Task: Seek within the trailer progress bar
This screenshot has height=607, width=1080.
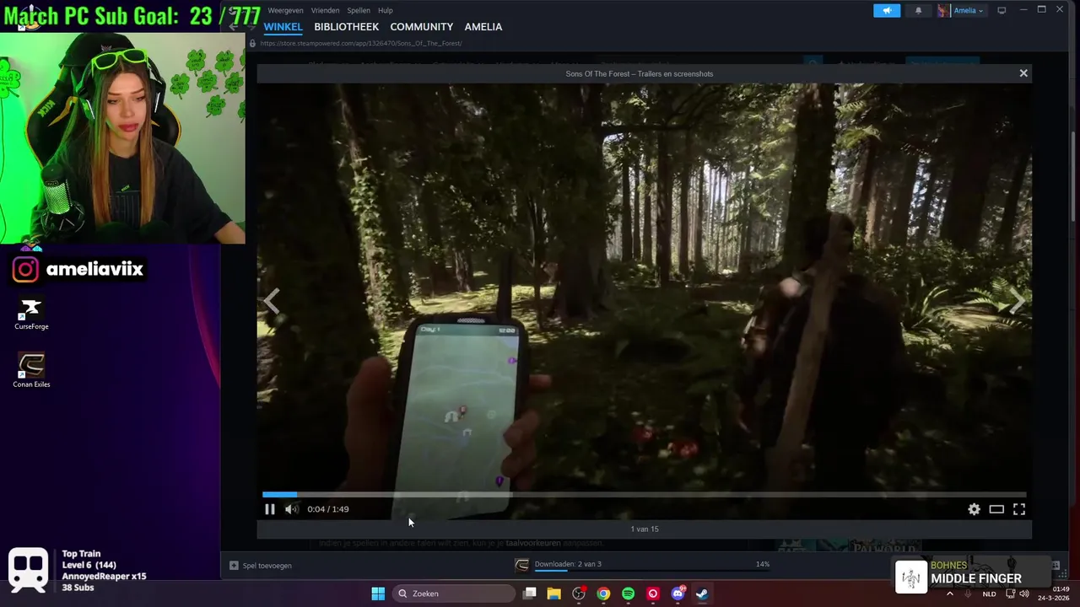Action: (x=645, y=495)
